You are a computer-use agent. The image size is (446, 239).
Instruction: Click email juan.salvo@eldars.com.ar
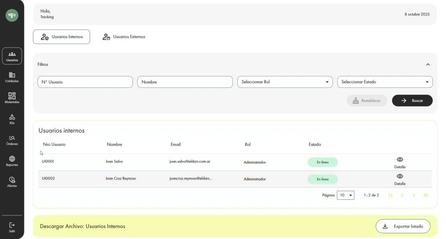pos(190,161)
